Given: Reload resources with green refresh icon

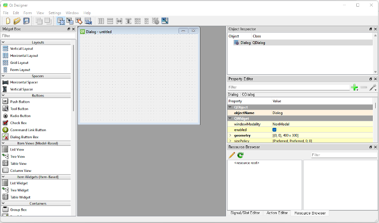Looking at the screenshot, I should click(x=240, y=155).
